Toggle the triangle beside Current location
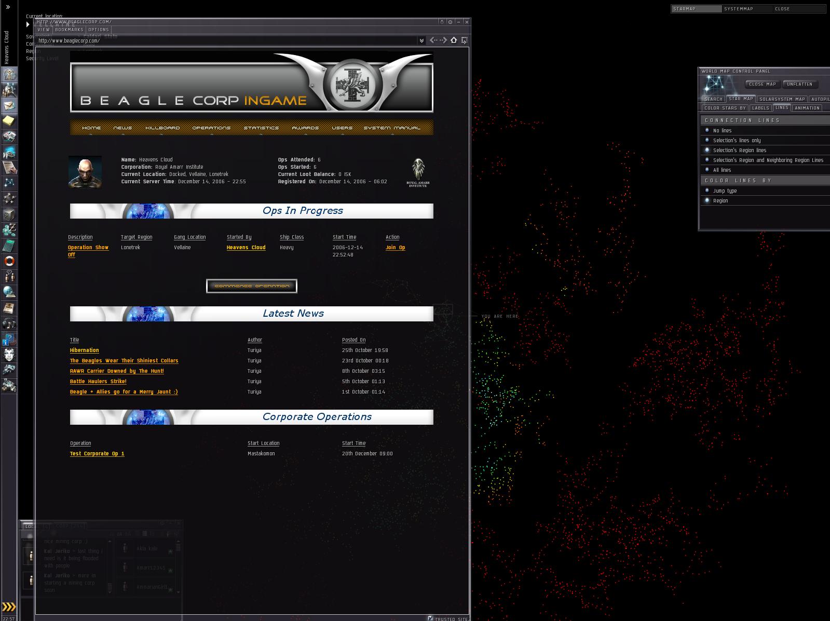This screenshot has width=830, height=621. point(28,24)
